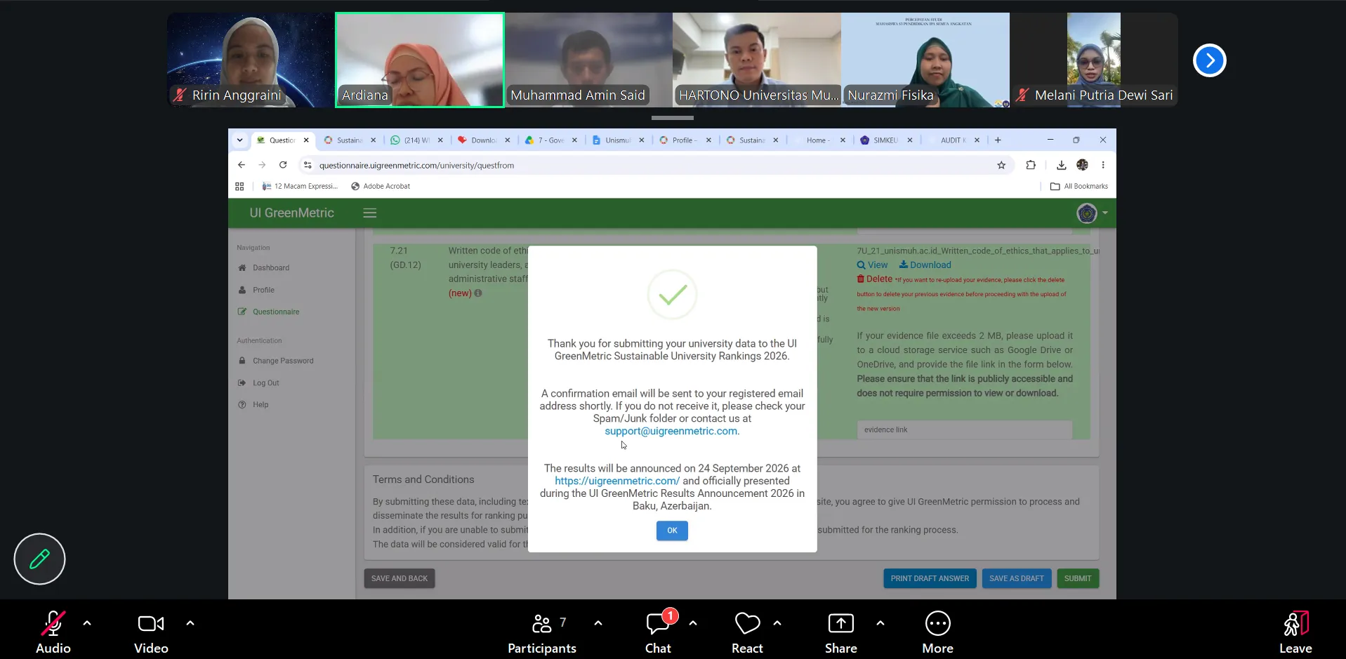Bookmark this page with the star icon

[x=1001, y=165]
